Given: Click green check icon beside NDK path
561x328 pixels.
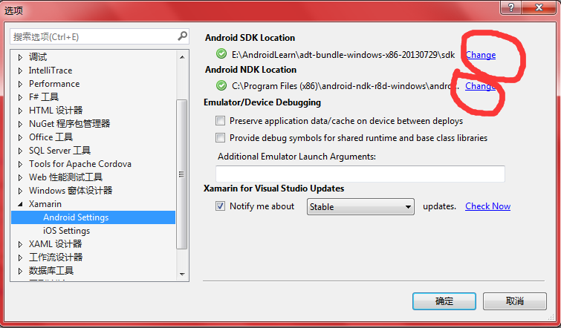Looking at the screenshot, I should pyautogui.click(x=221, y=85).
